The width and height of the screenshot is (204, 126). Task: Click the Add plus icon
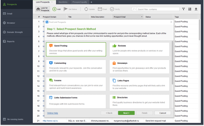pos(54,9)
